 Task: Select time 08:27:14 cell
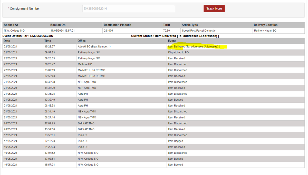60,118
